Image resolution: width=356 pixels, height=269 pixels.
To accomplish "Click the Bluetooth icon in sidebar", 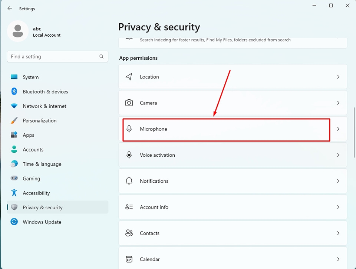I will (14, 92).
